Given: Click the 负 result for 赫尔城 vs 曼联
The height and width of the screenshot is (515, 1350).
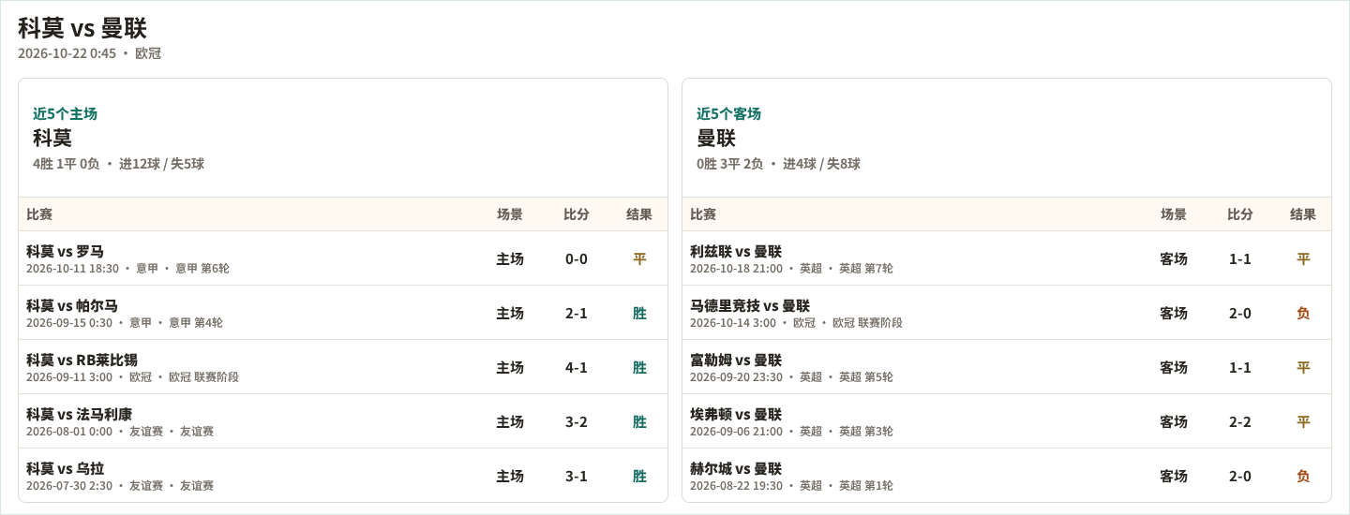Looking at the screenshot, I should click(1303, 476).
